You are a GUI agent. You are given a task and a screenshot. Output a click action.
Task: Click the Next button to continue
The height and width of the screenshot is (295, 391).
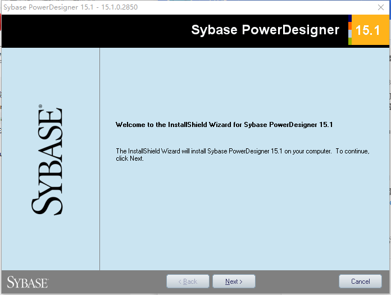(x=234, y=282)
